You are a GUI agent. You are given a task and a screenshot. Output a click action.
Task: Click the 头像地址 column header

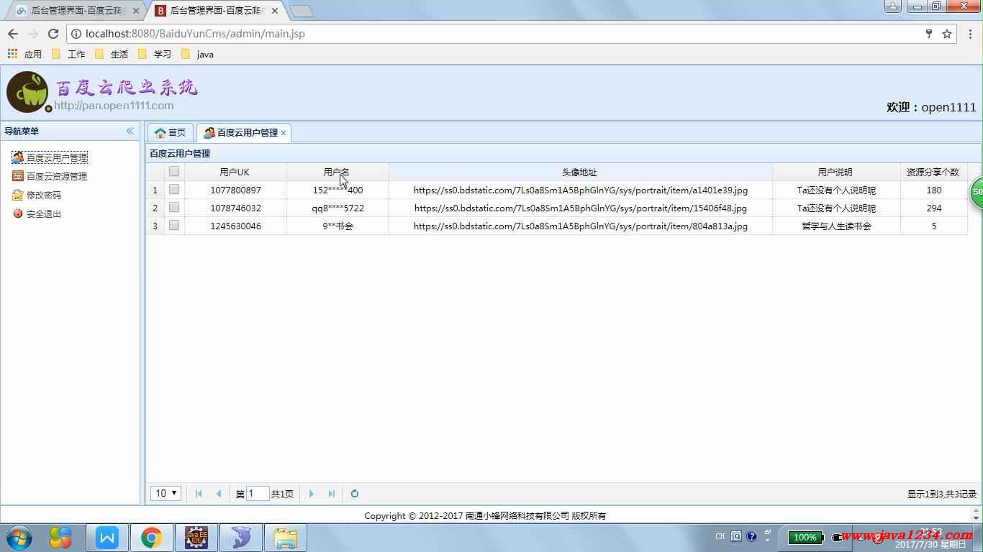point(580,172)
